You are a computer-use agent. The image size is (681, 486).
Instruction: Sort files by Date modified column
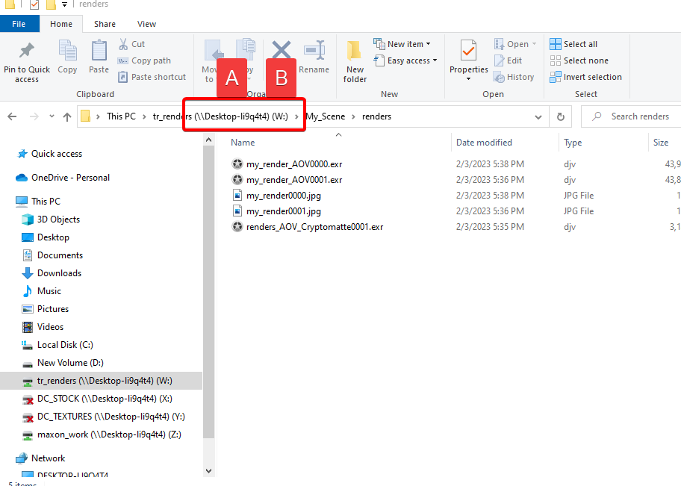[x=484, y=143]
